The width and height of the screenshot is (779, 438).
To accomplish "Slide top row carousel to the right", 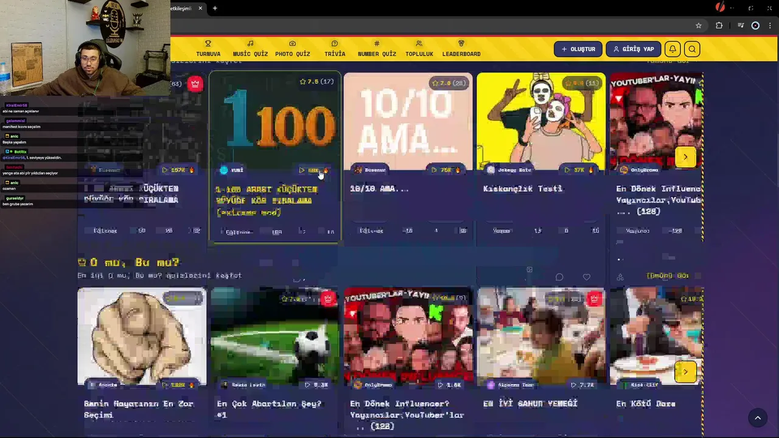I will tap(685, 157).
